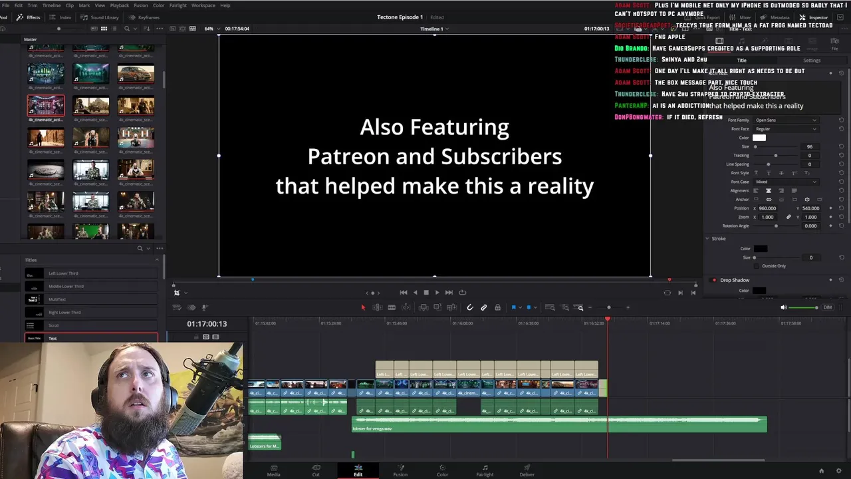Switch to the Media page
Viewport: 851px width, 479px height.
(273, 470)
